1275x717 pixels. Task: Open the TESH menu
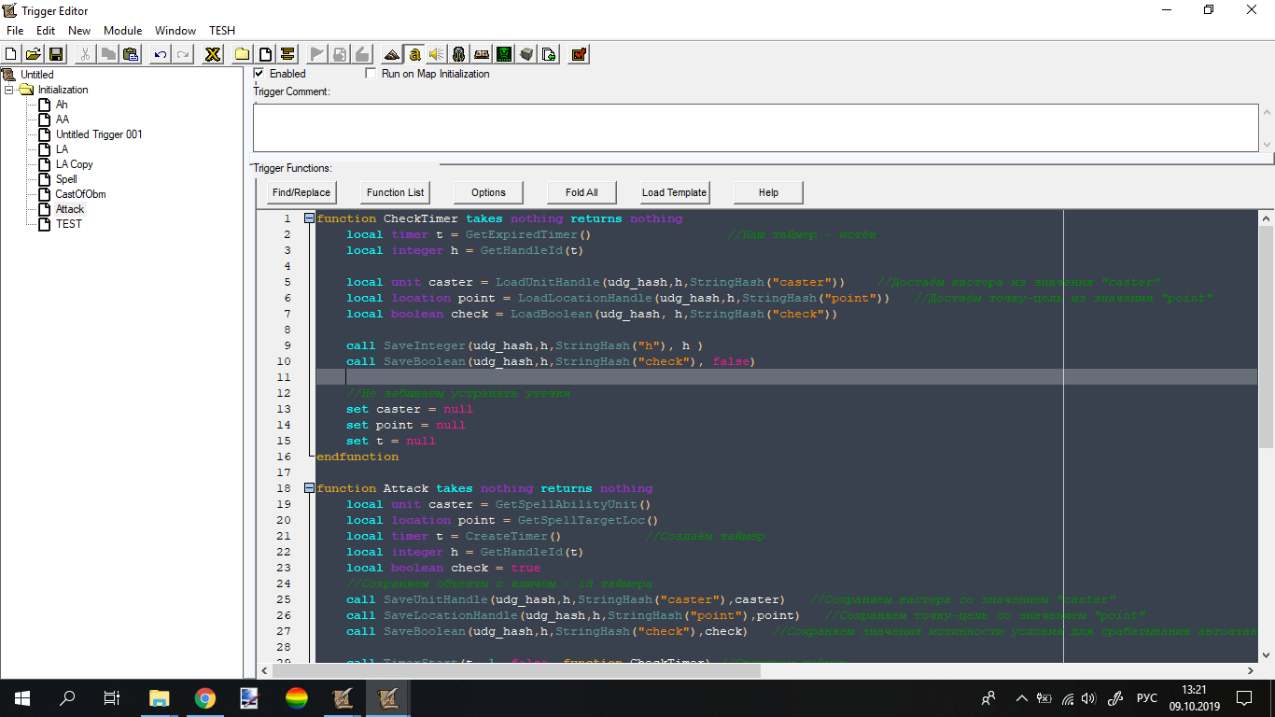pos(222,31)
